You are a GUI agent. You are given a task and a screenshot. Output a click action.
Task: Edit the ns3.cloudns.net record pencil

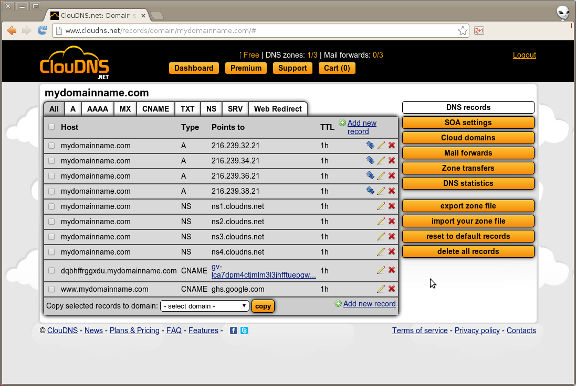pos(381,236)
